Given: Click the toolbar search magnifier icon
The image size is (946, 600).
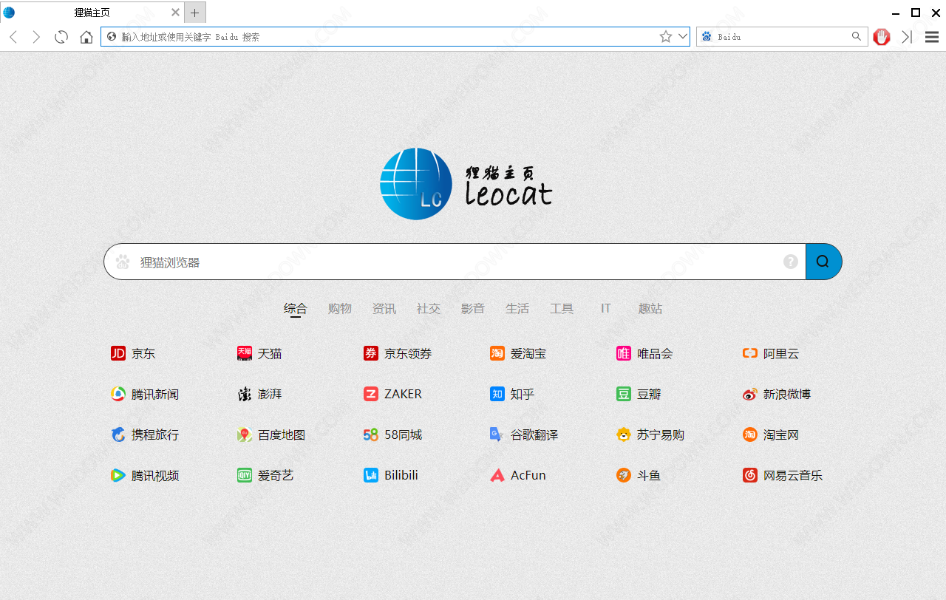Looking at the screenshot, I should (x=857, y=36).
